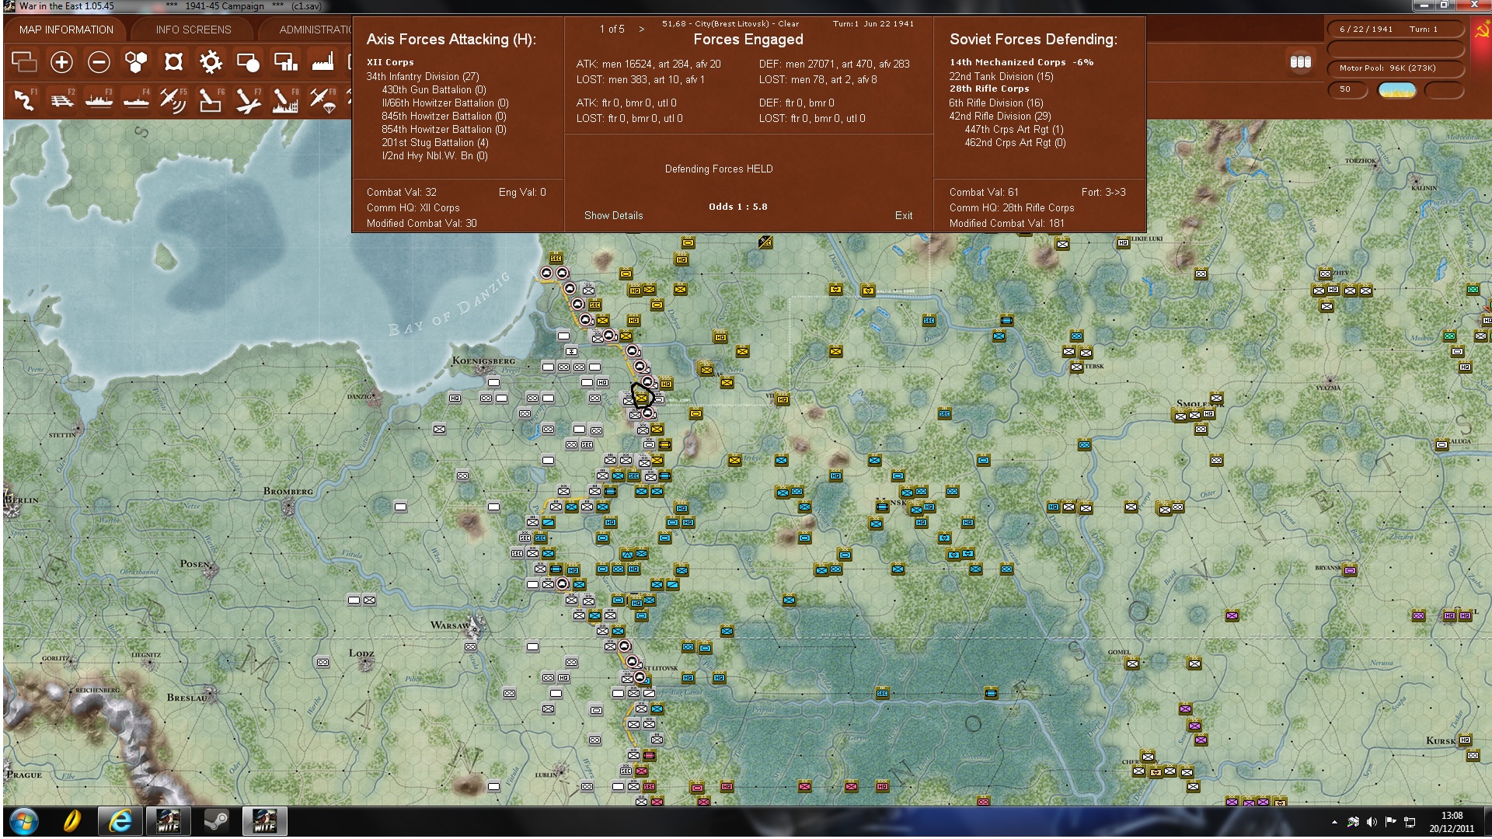The image size is (1492, 839).
Task: Select 22nd Tank Division (15) defender
Action: pos(1001,76)
